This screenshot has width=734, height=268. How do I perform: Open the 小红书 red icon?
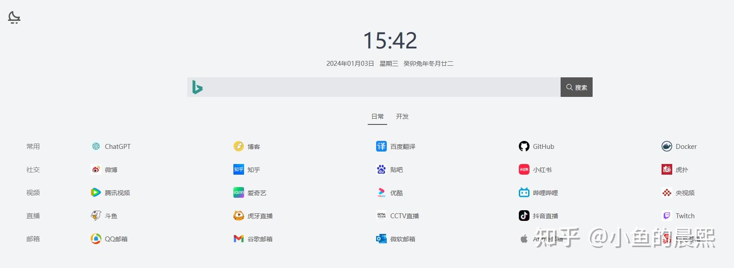click(524, 169)
